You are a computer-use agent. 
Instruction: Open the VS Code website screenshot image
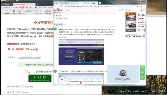[81, 52]
